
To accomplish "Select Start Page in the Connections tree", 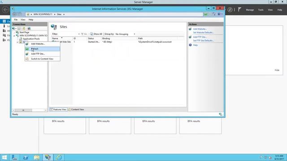I will [24, 32].
